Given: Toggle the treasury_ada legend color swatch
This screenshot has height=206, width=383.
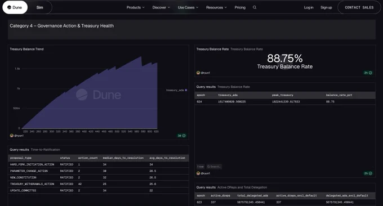Looking at the screenshot, I should pos(186,90).
